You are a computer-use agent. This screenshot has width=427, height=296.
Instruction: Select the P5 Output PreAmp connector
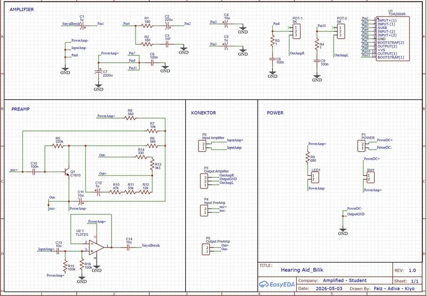tap(206, 249)
